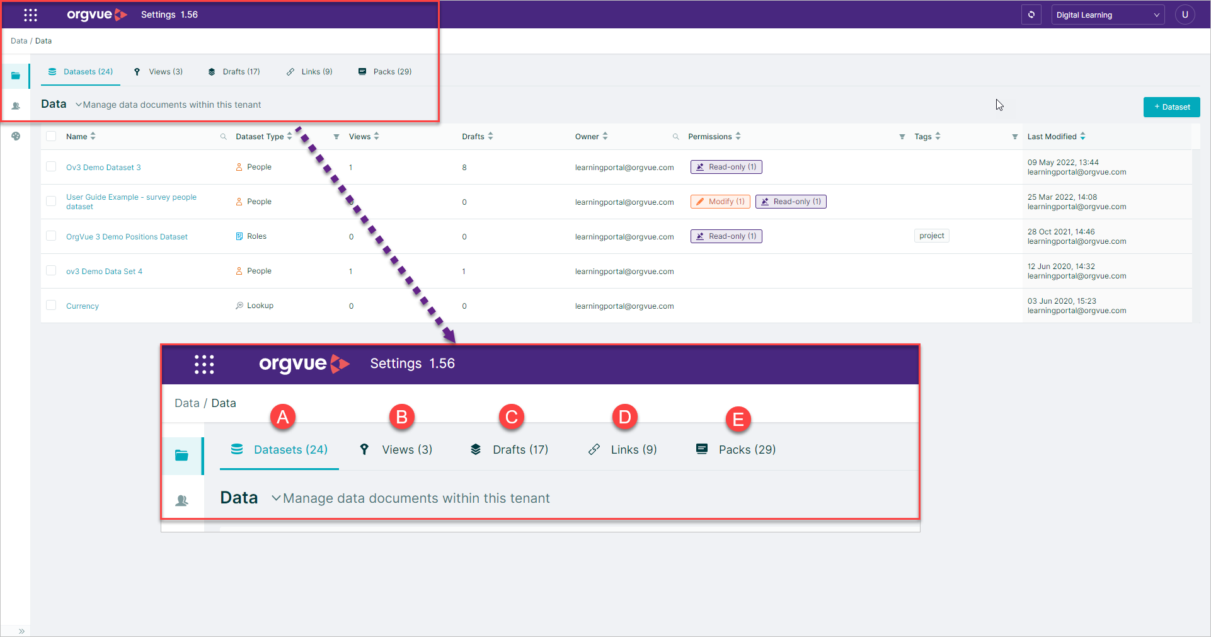
Task: Sort the table by Views column arrows
Action: coord(376,136)
